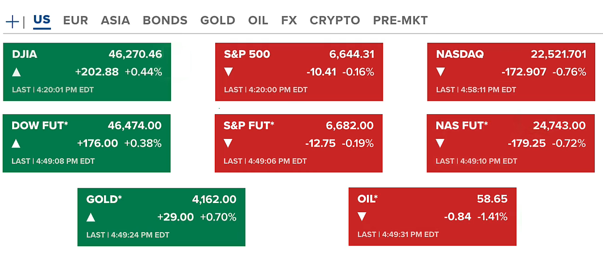Click the down arrow on NASDAQ tile
This screenshot has width=603, height=253.
click(x=441, y=72)
